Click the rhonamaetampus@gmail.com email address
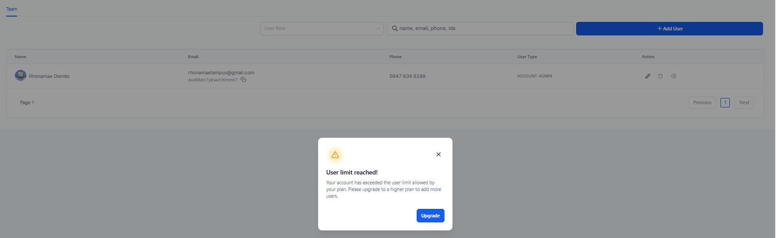776x238 pixels. click(x=221, y=72)
